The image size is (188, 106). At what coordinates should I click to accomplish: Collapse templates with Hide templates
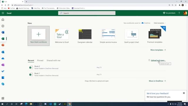(x=160, y=23)
